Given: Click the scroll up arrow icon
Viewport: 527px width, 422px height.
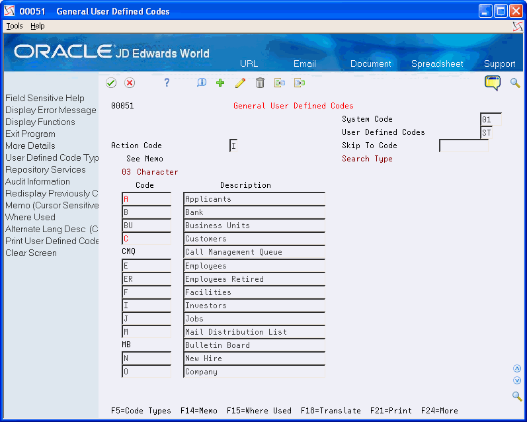Looking at the screenshot, I should point(517,368).
